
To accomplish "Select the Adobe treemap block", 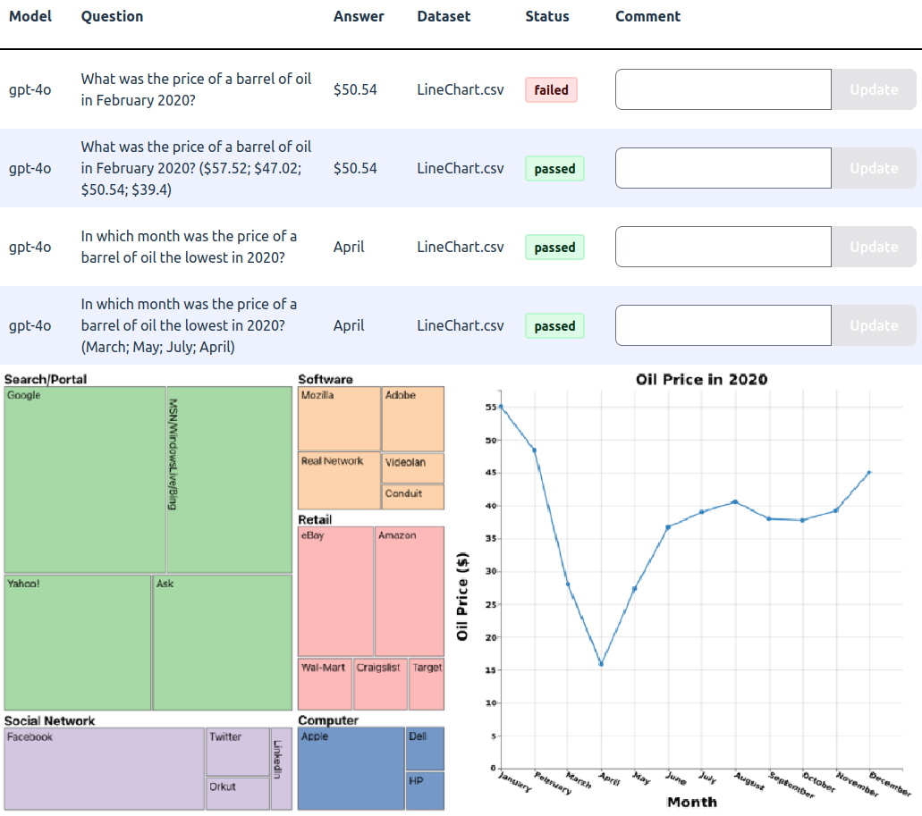I will point(413,418).
